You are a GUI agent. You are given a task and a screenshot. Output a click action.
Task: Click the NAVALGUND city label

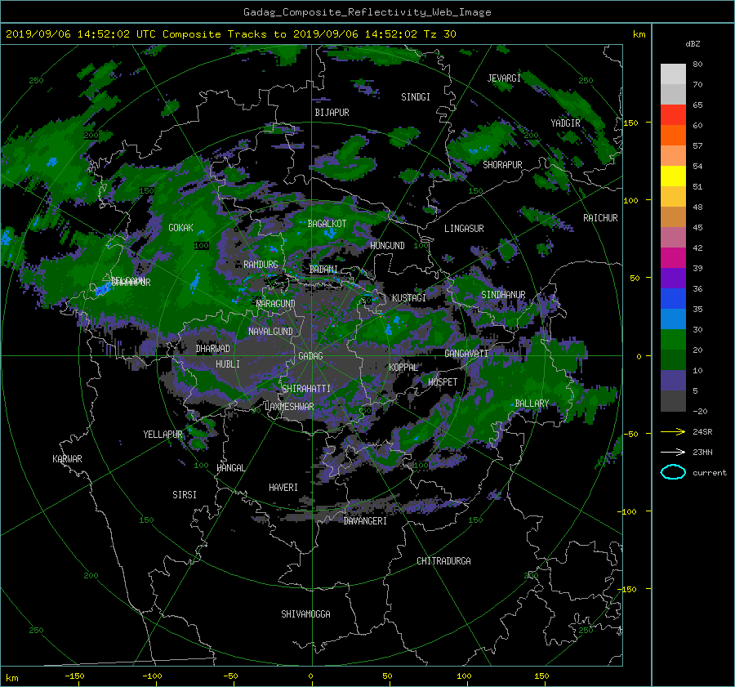270,332
